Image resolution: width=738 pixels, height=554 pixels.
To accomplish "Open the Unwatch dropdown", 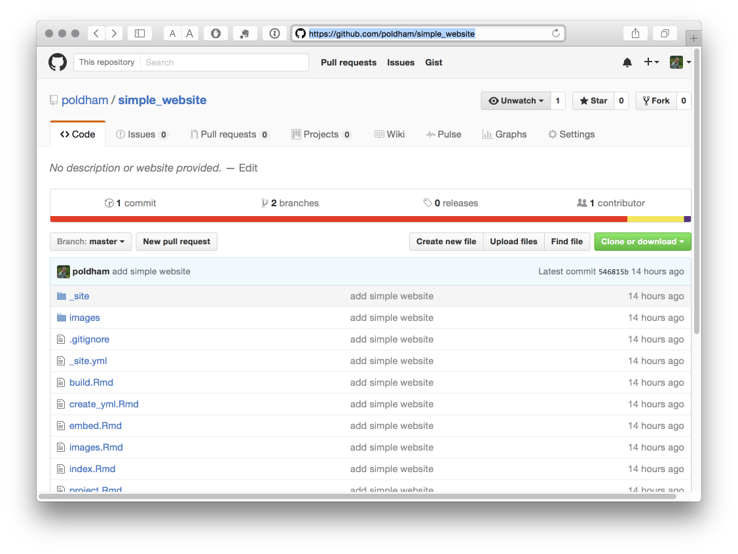I will pos(516,101).
